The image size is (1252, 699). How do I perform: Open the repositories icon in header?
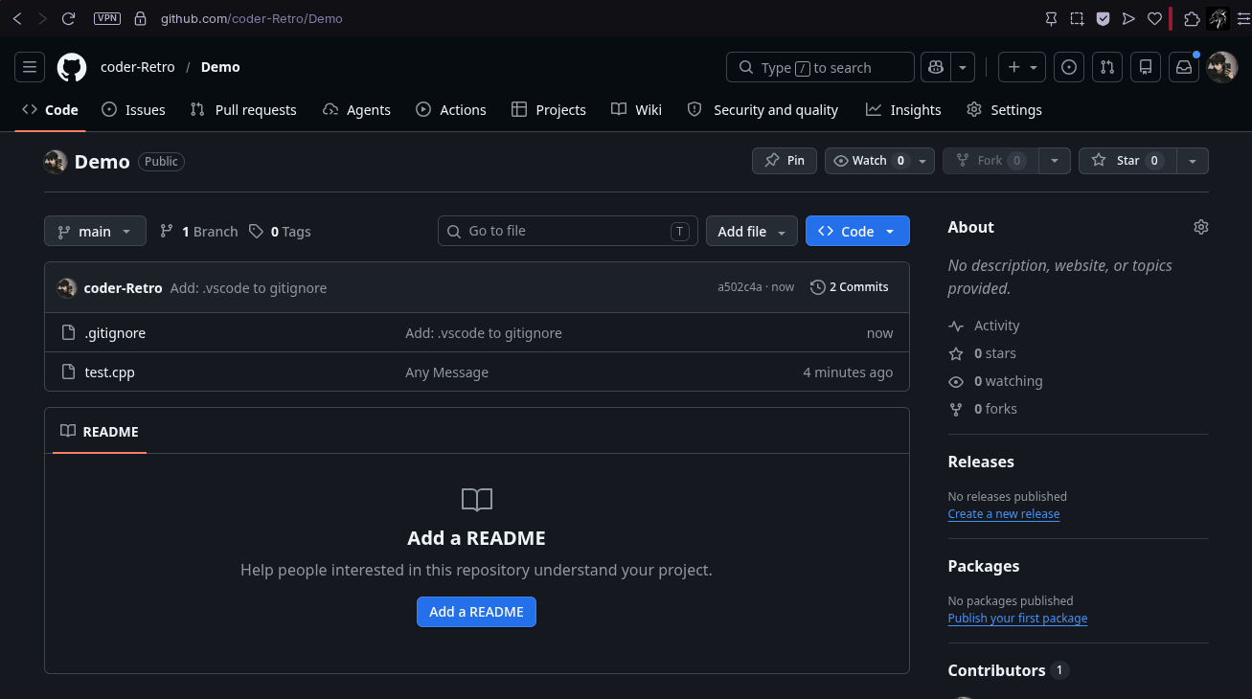click(x=1146, y=67)
